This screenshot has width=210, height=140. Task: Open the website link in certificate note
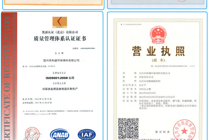click(42, 114)
